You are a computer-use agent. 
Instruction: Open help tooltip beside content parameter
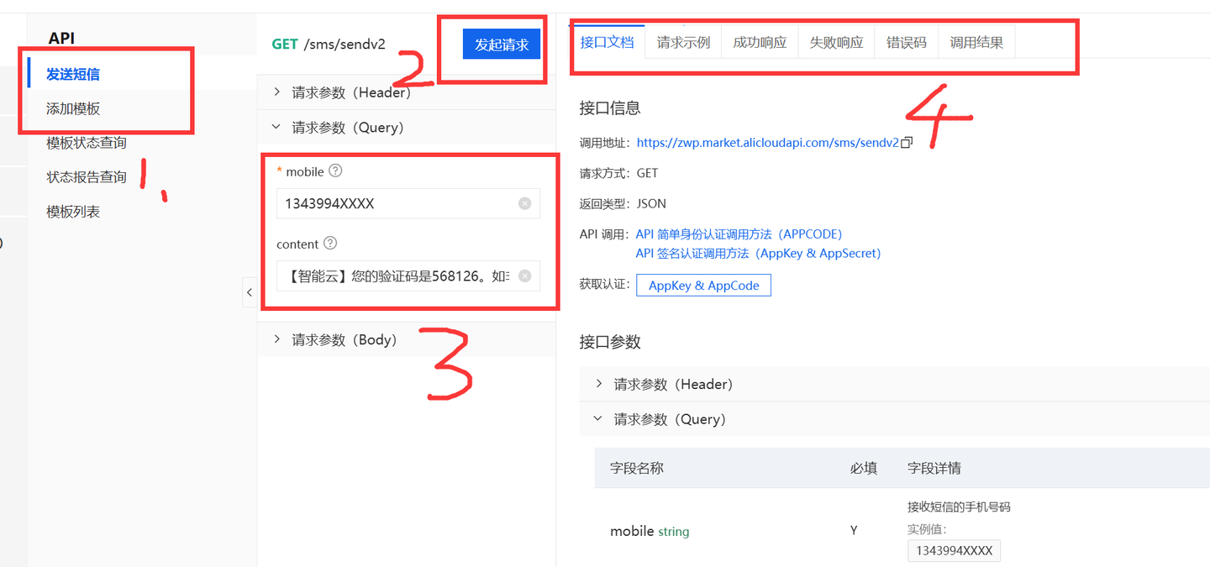(329, 244)
